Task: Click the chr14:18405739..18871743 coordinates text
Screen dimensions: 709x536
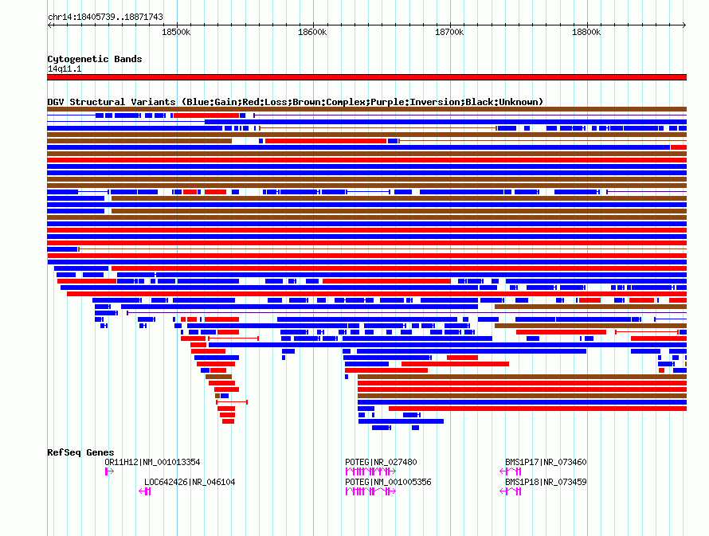Action: point(105,17)
